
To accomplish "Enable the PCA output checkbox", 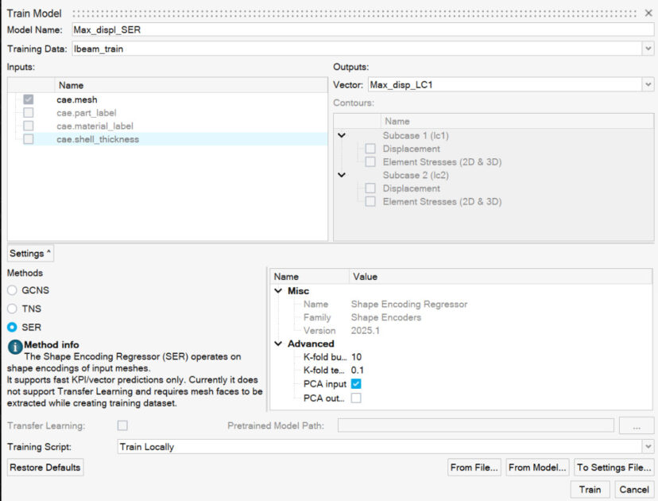I will 356,398.
